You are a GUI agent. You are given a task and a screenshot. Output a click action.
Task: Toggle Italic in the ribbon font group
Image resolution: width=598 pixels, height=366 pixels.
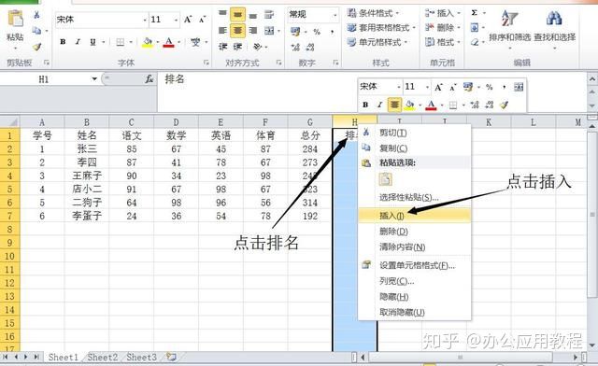[x=78, y=42]
